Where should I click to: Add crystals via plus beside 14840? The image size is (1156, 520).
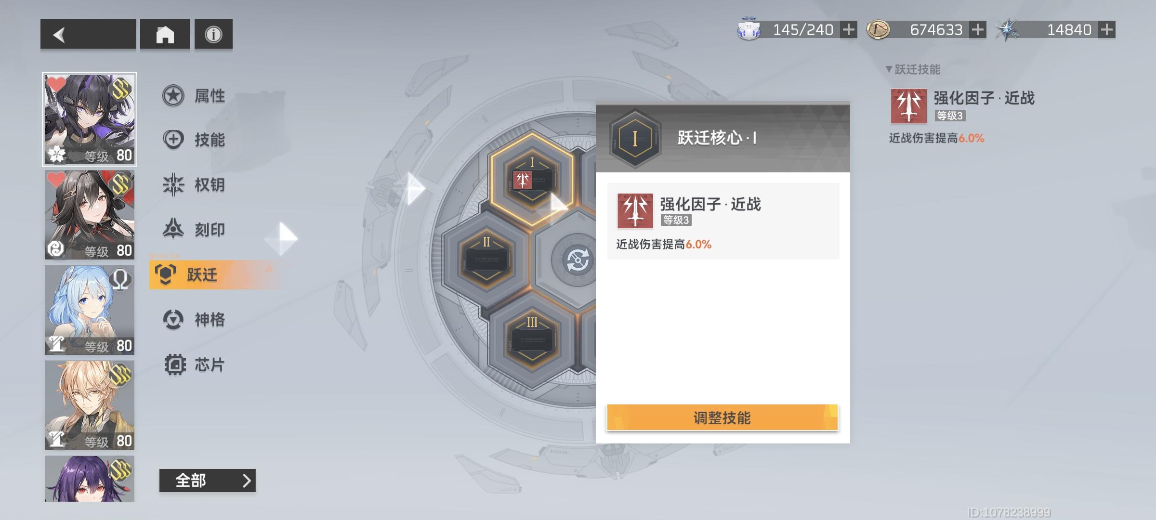pyautogui.click(x=1107, y=30)
